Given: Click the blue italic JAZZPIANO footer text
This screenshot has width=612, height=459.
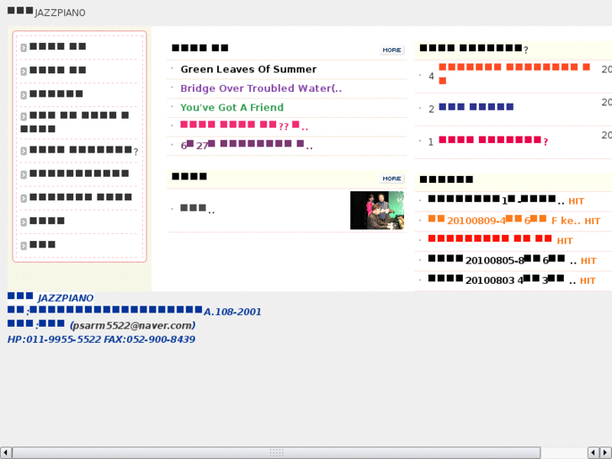Looking at the screenshot, I should click(65, 298).
